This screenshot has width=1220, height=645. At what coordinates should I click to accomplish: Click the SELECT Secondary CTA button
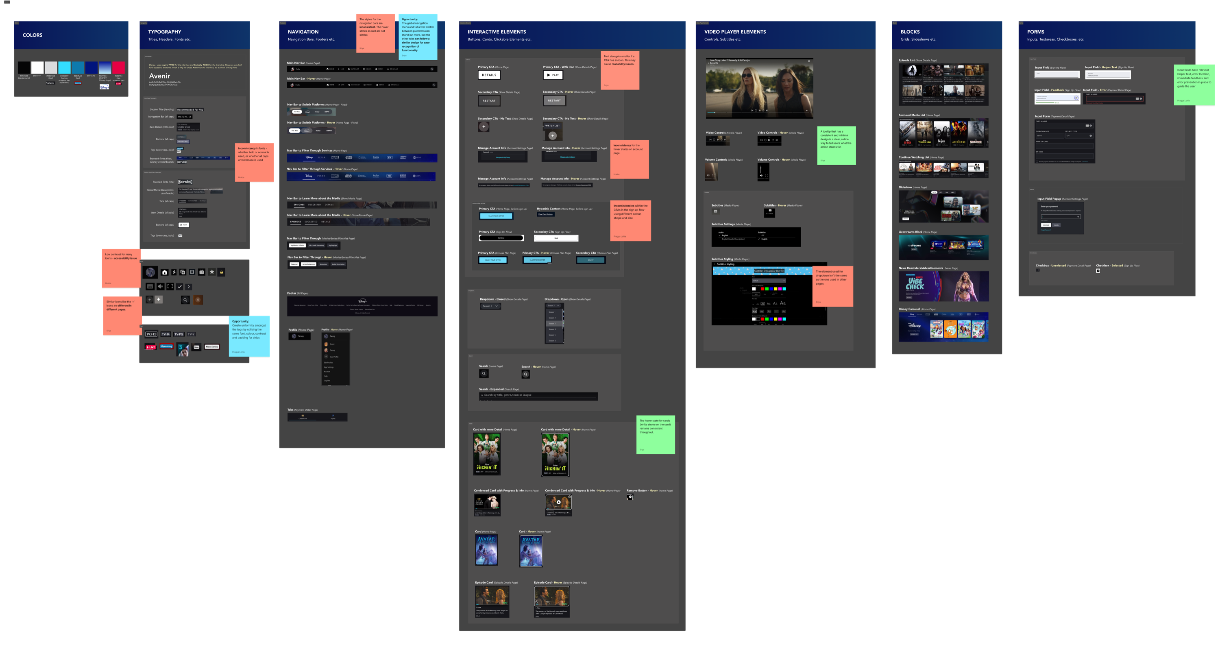coord(590,260)
